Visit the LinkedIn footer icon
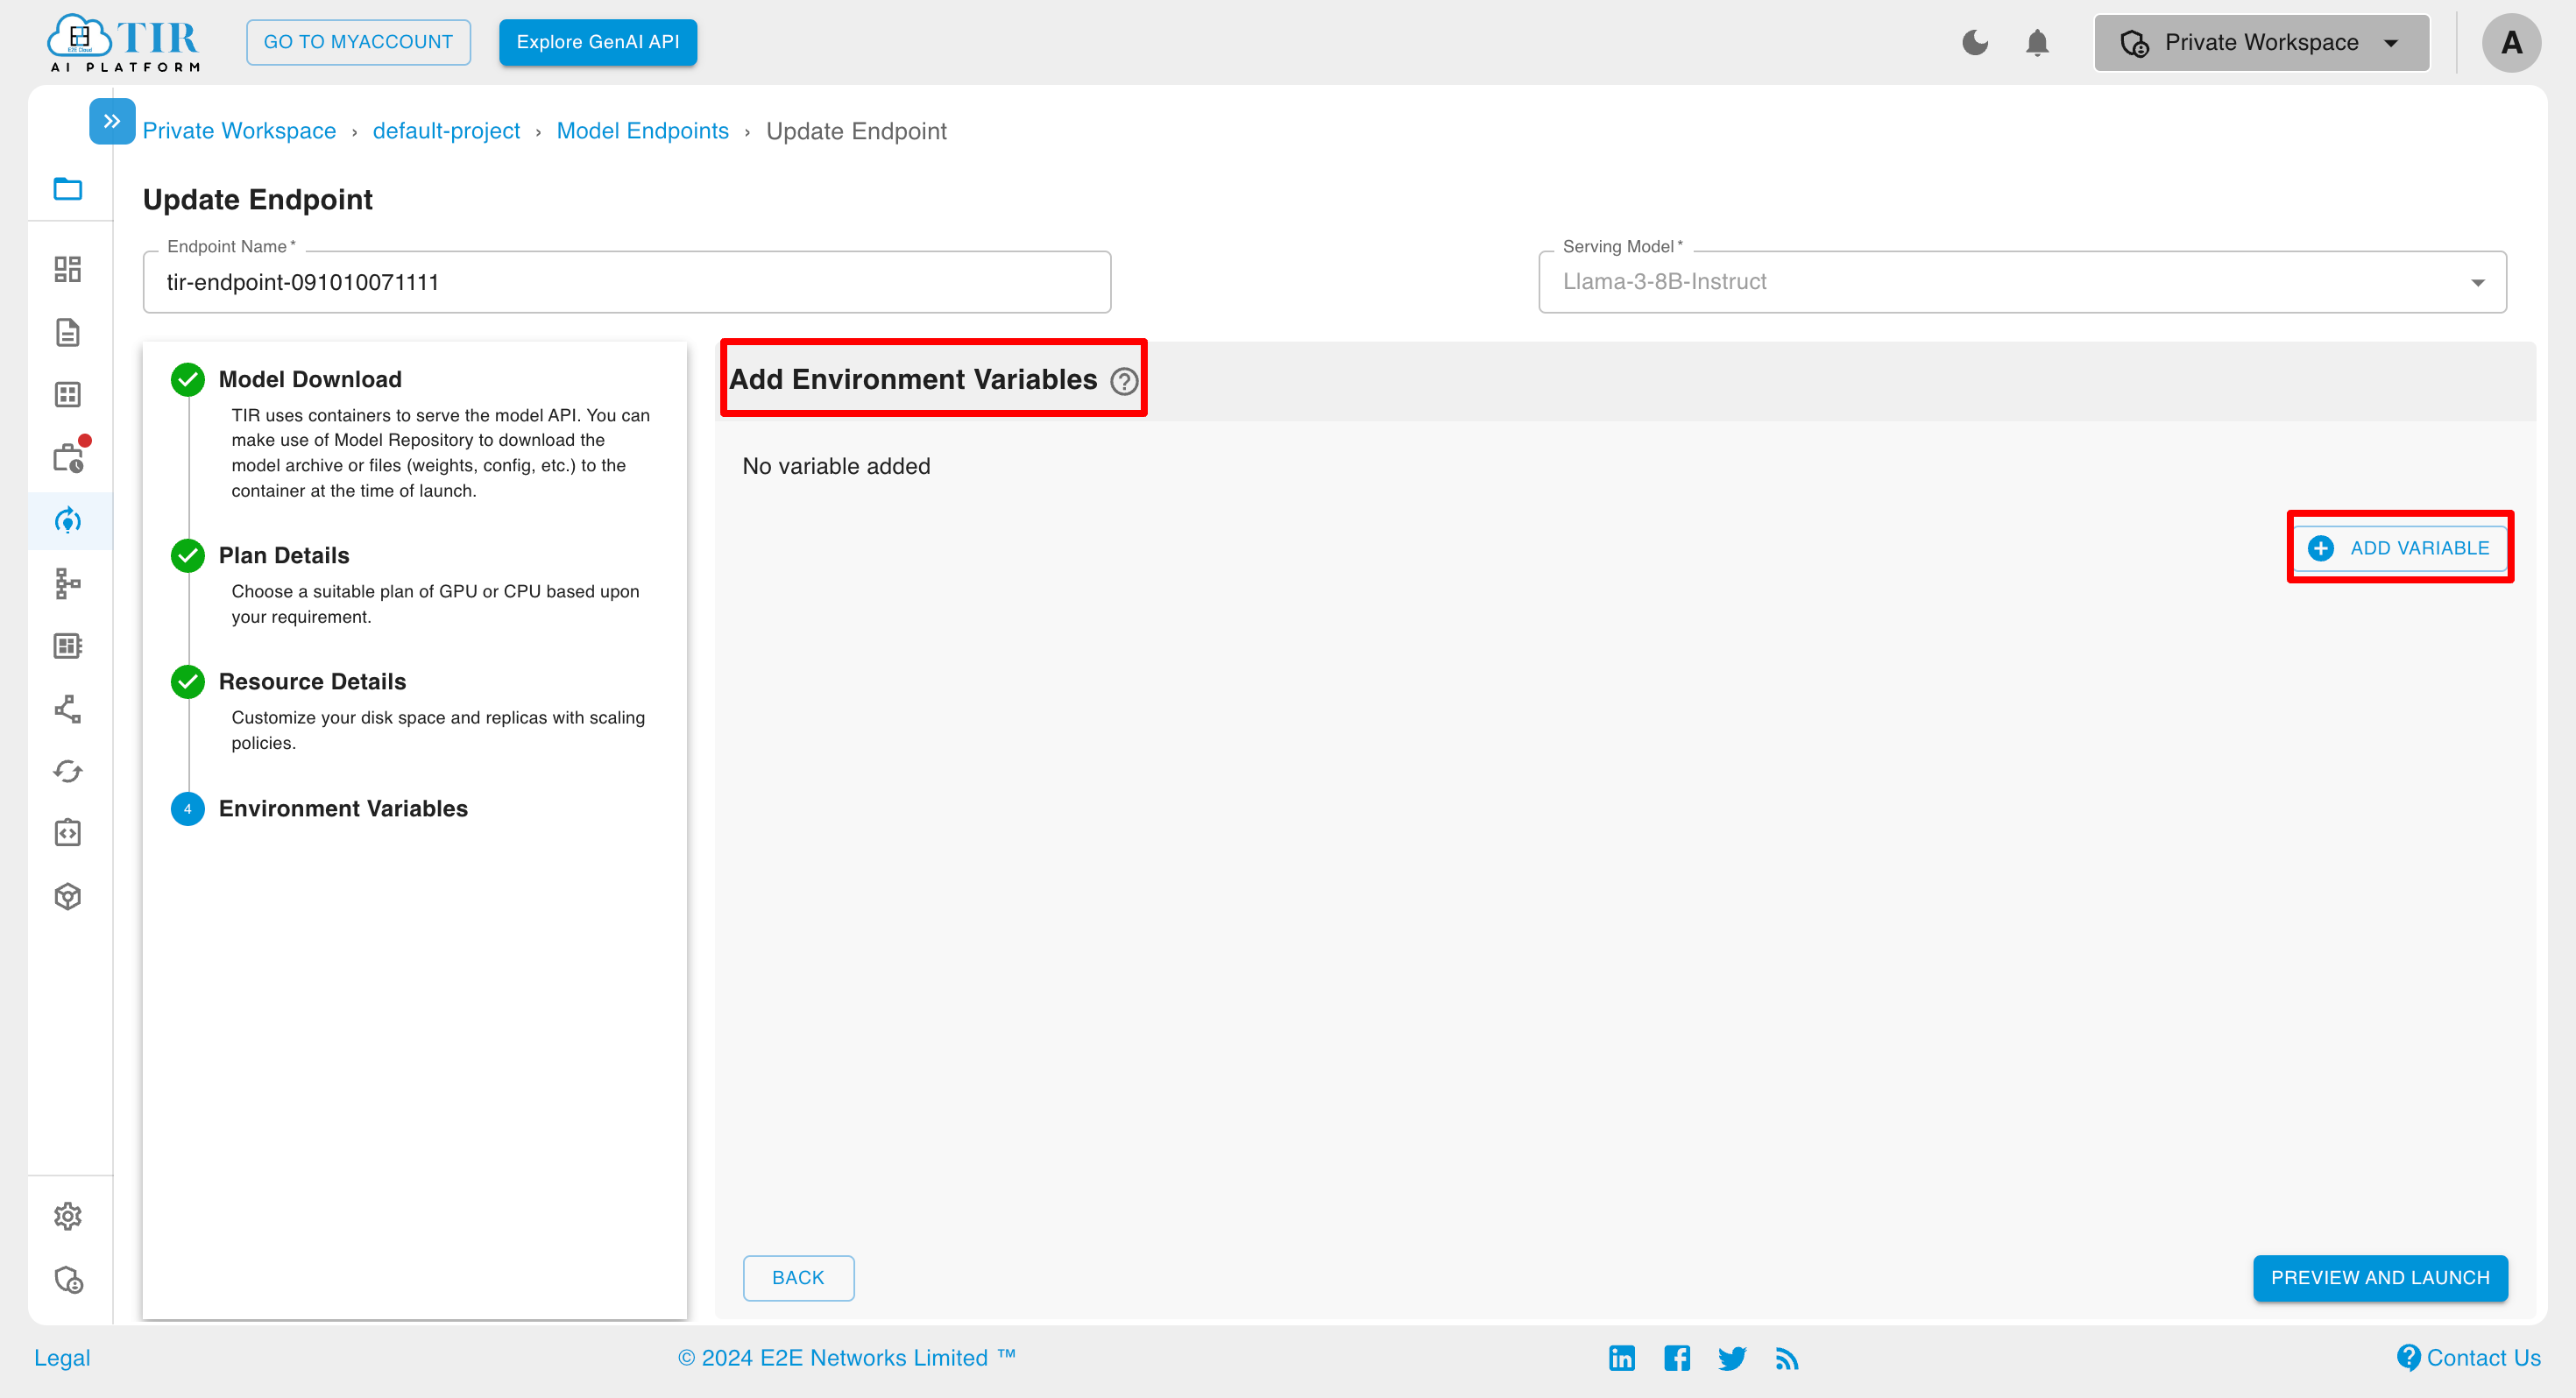Image resolution: width=2576 pixels, height=1398 pixels. coord(1622,1358)
